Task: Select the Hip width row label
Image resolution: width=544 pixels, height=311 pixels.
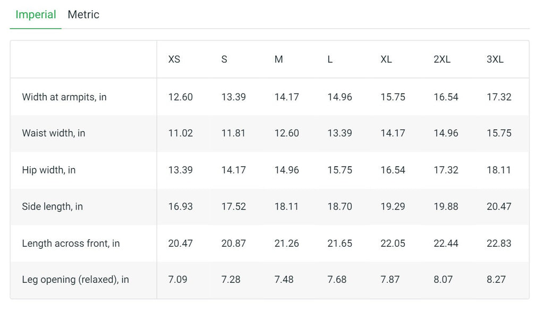Action: pyautogui.click(x=49, y=170)
